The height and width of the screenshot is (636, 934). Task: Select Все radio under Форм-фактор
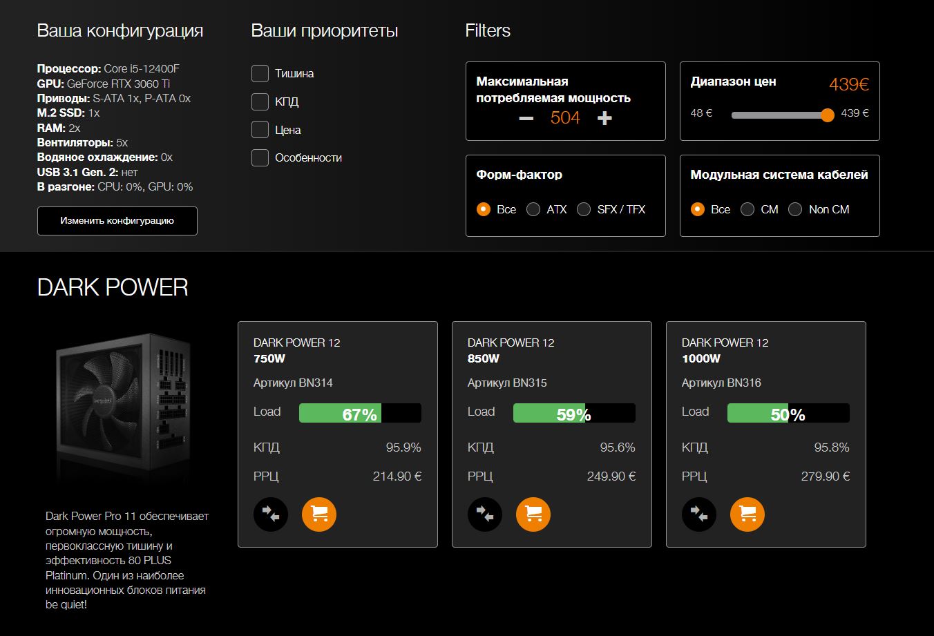point(484,209)
